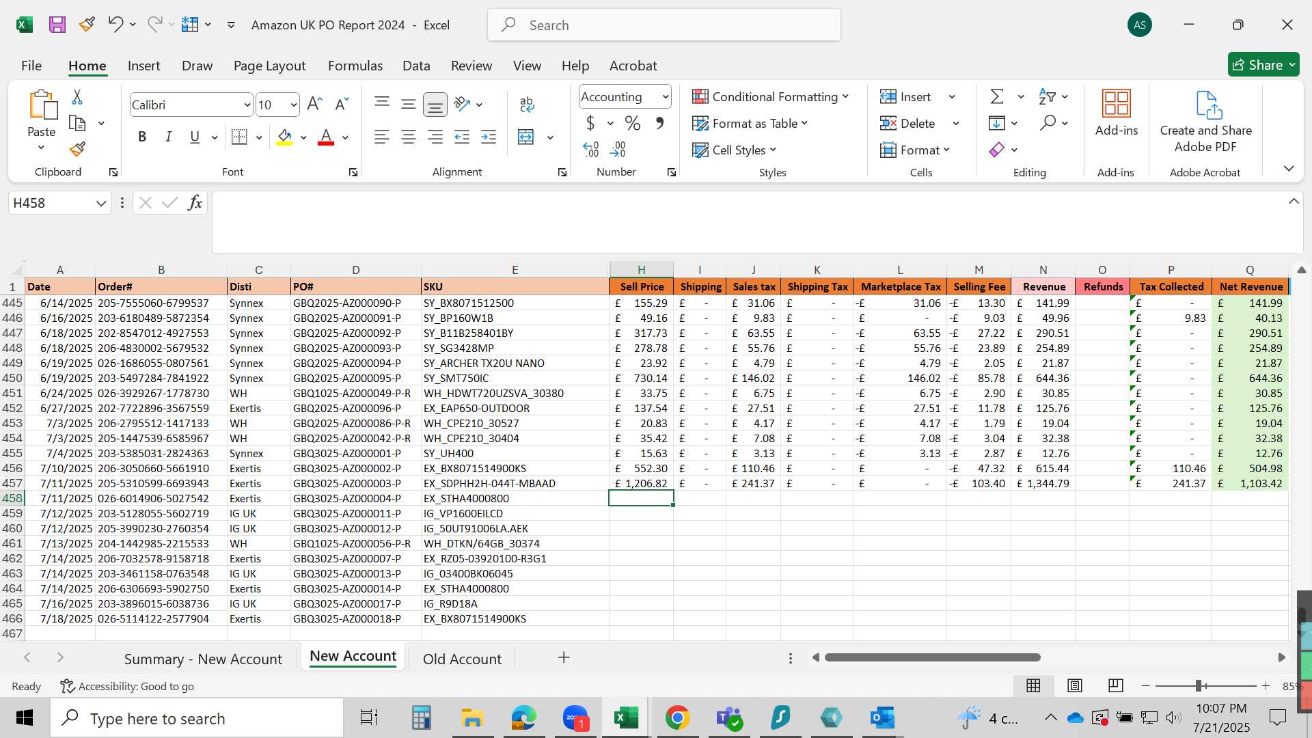Decrease font size with smaller A icon
Viewport: 1312px width, 738px height.
(x=342, y=104)
